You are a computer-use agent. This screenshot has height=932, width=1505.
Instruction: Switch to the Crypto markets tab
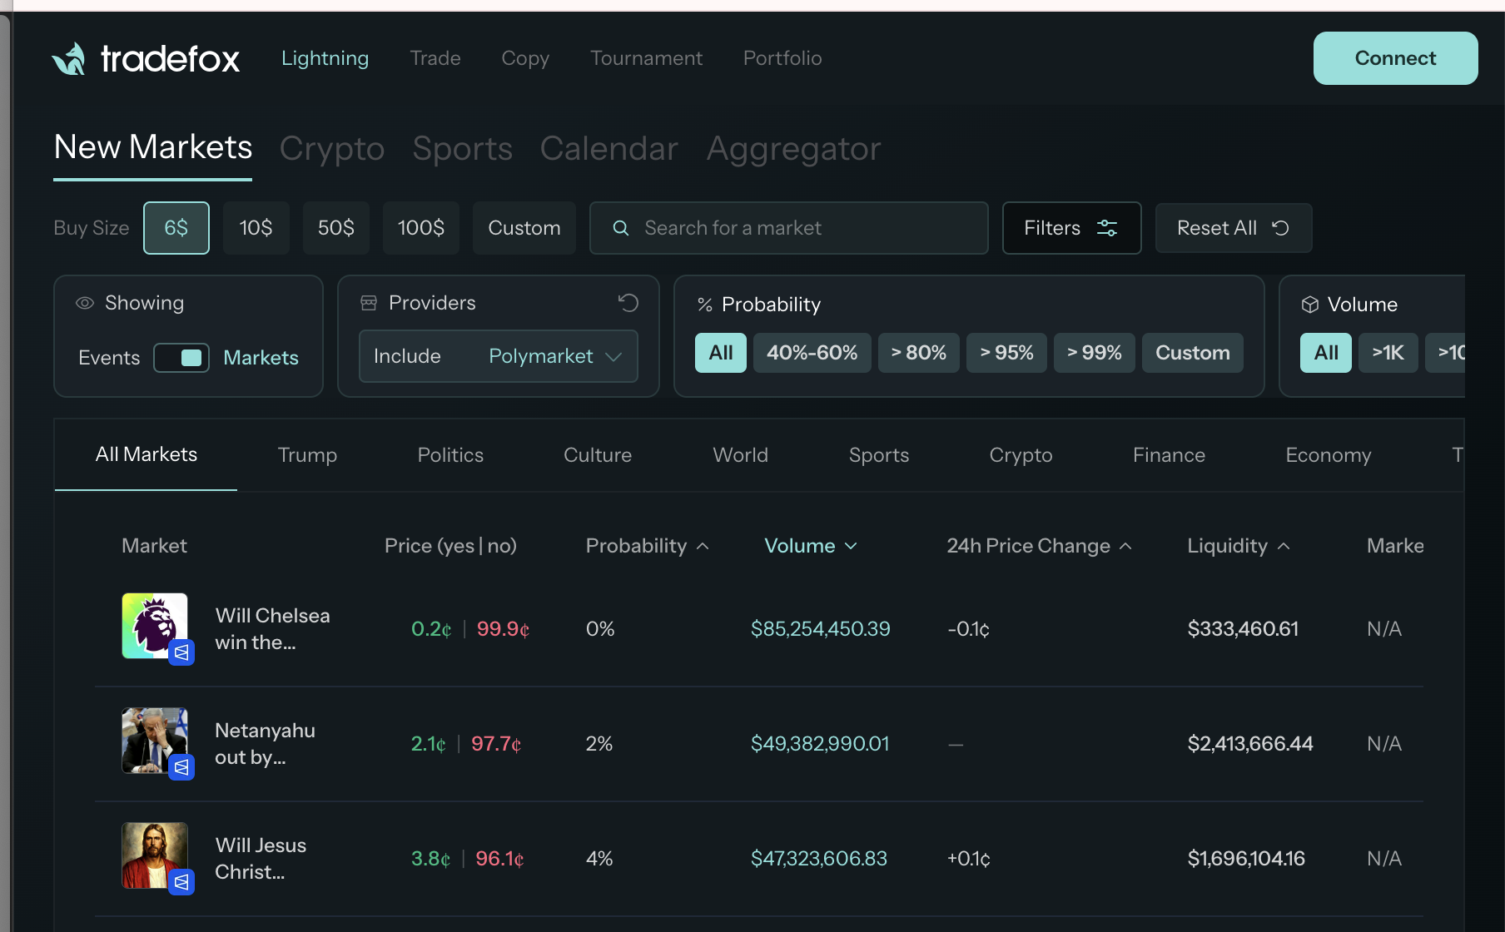pos(1021,454)
